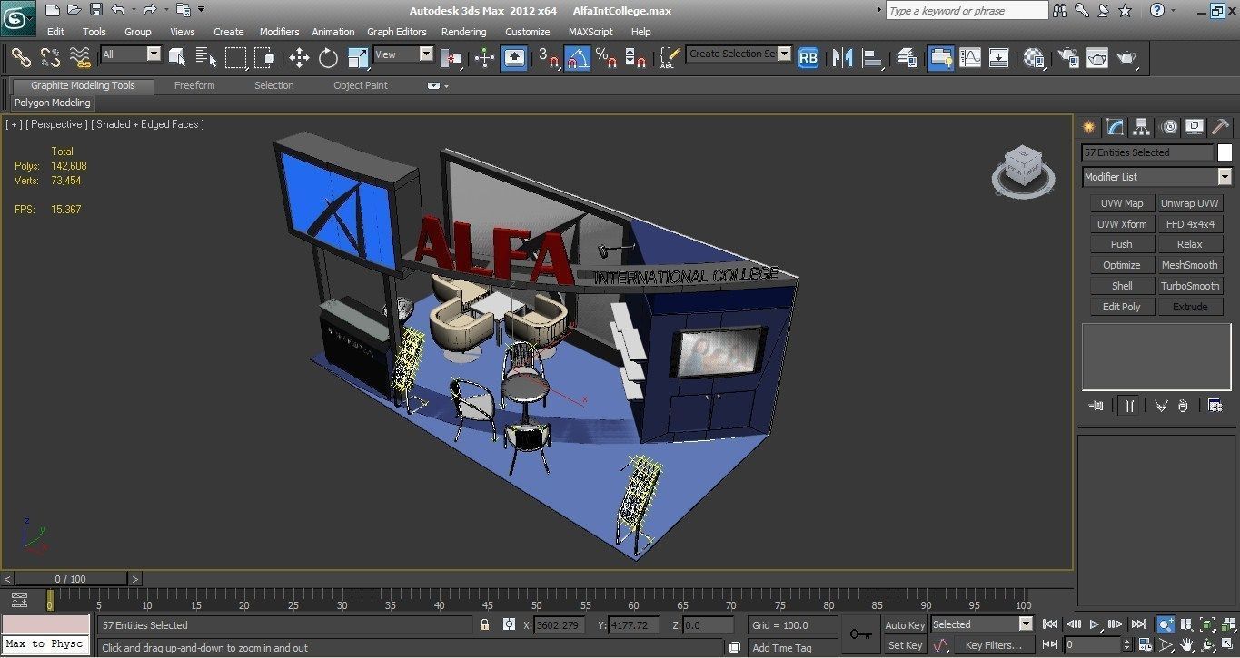Open the Rendering menu
Image resolution: width=1240 pixels, height=658 pixels.
pos(463,32)
